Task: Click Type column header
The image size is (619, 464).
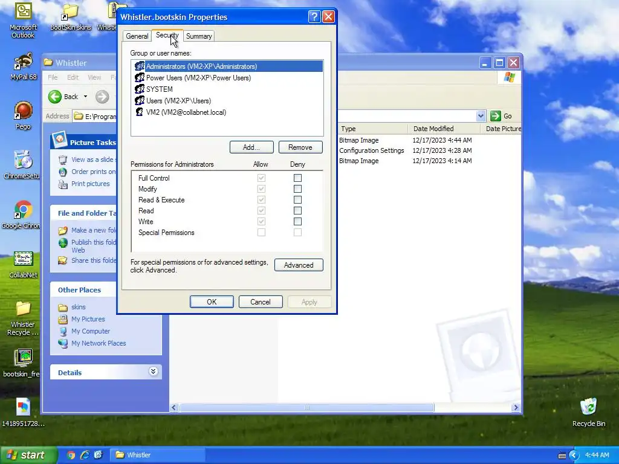Action: click(372, 129)
